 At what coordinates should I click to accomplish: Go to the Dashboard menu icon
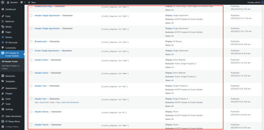(x=3, y=9)
